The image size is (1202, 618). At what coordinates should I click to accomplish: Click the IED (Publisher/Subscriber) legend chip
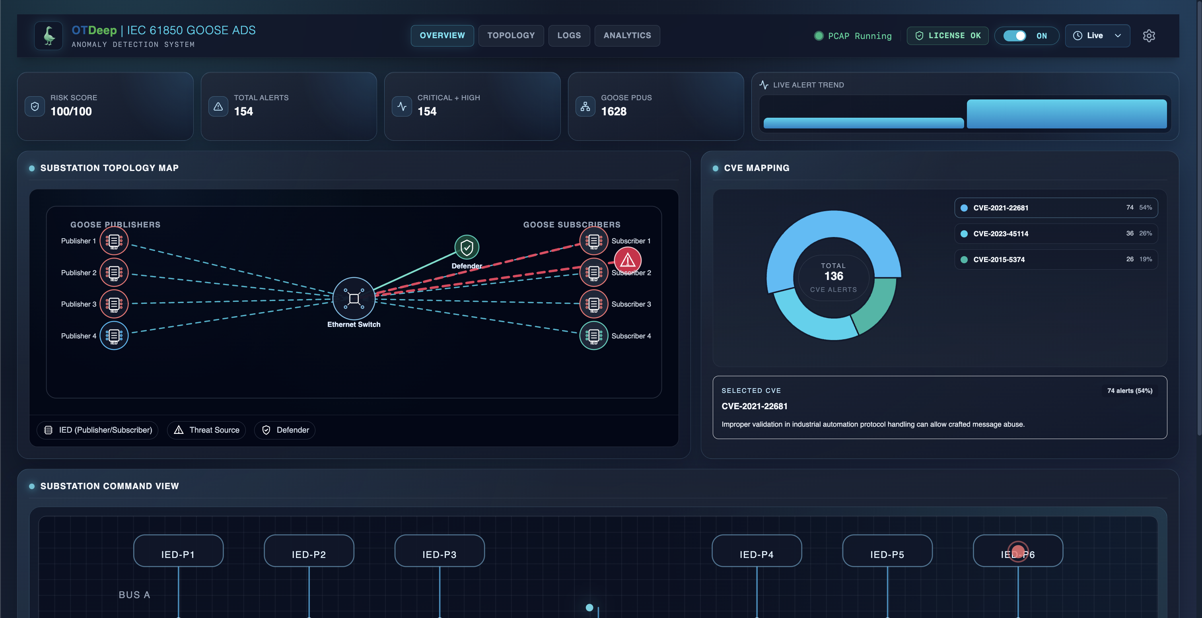click(97, 430)
